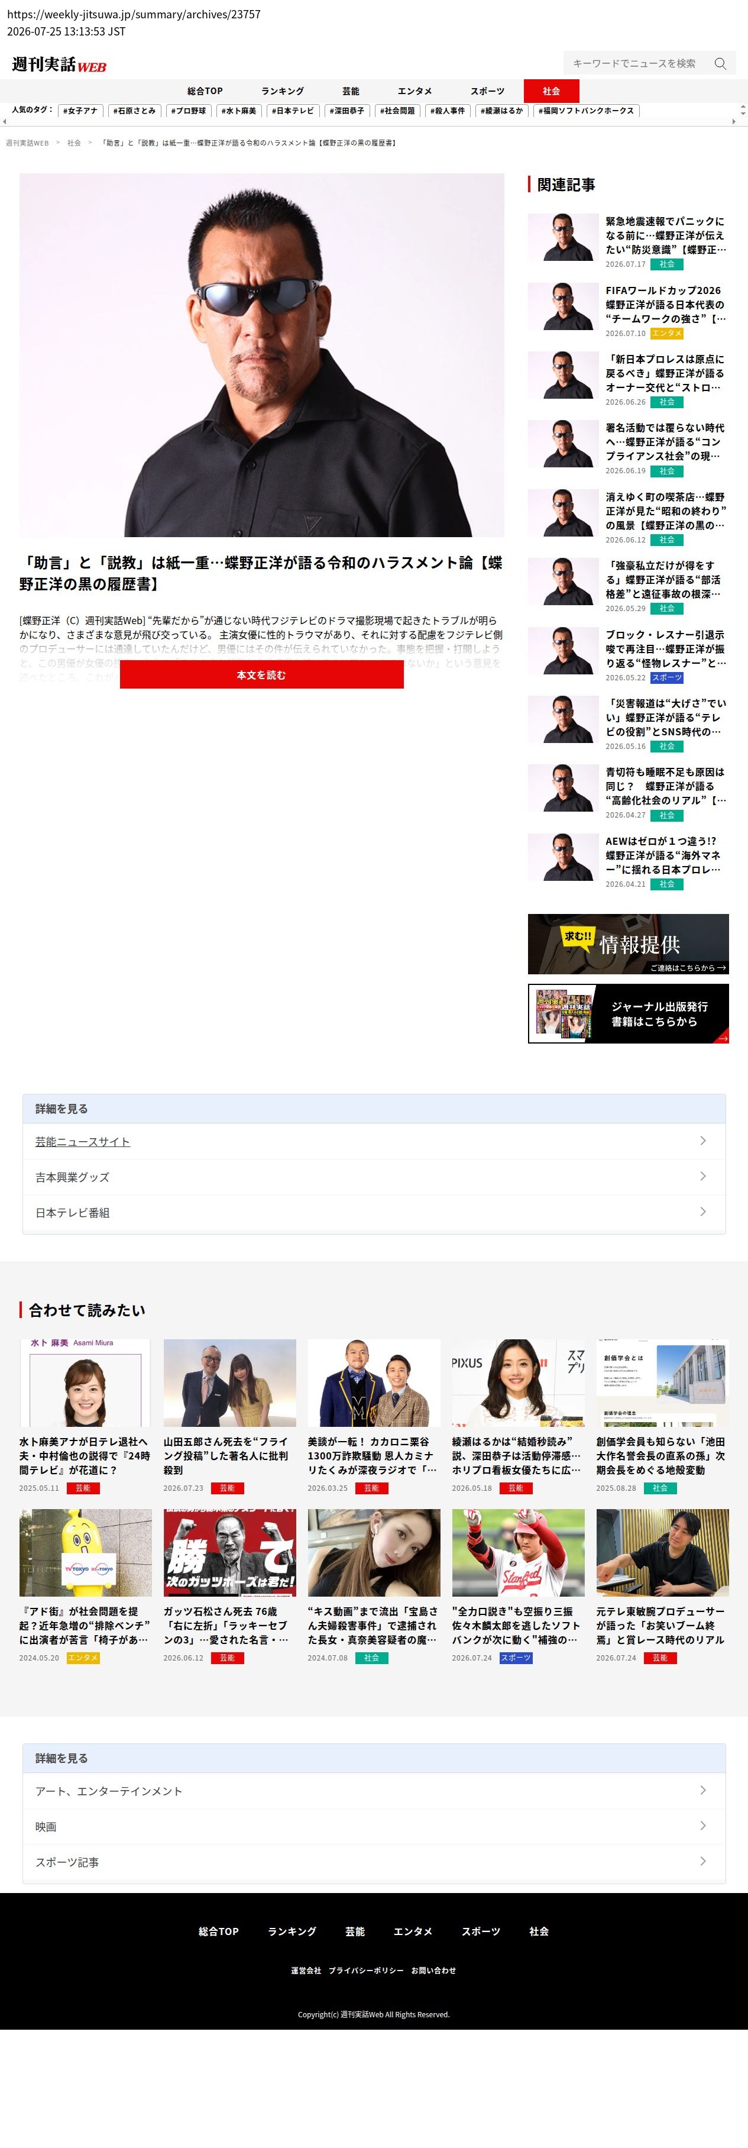The image size is (748, 2148).
Task: Select the #福岡ソフトバンクホークス tag
Action: coord(586,111)
